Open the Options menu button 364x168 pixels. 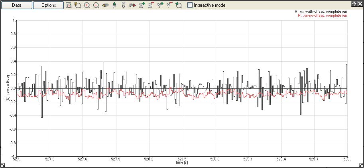48,5
